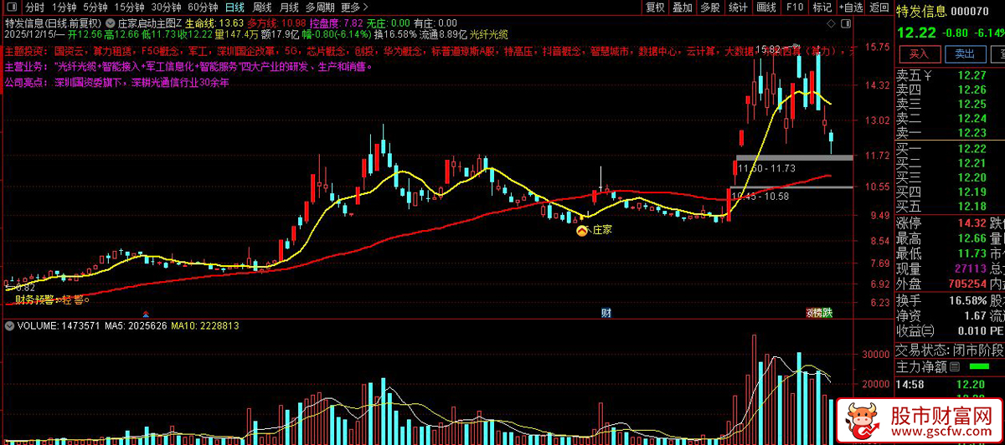Add stock via +自选 button

click(x=850, y=8)
